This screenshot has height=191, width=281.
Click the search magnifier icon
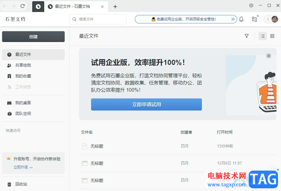pos(74,19)
